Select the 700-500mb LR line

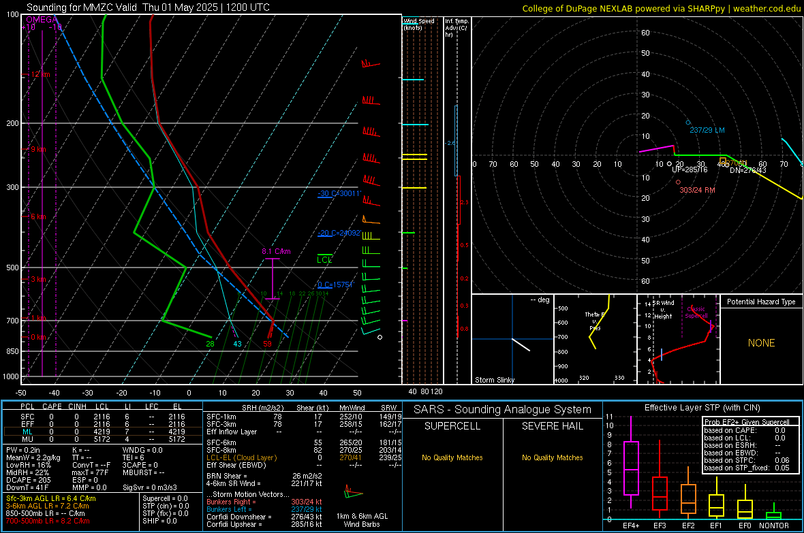tap(47, 521)
